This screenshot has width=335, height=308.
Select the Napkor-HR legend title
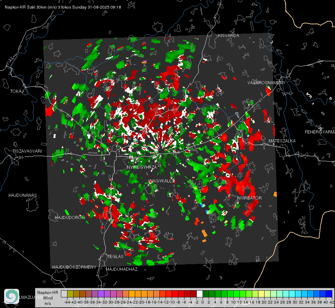(x=48, y=293)
